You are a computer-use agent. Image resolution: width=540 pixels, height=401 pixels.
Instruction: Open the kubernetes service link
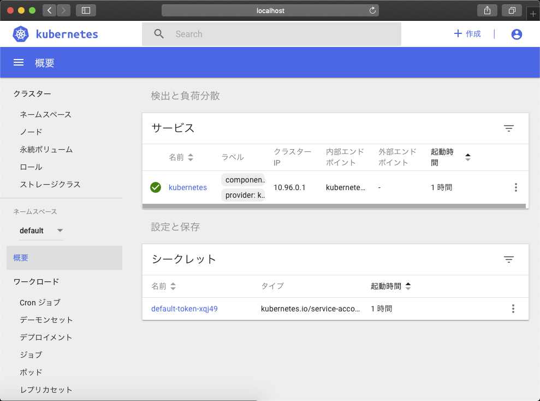click(x=188, y=187)
